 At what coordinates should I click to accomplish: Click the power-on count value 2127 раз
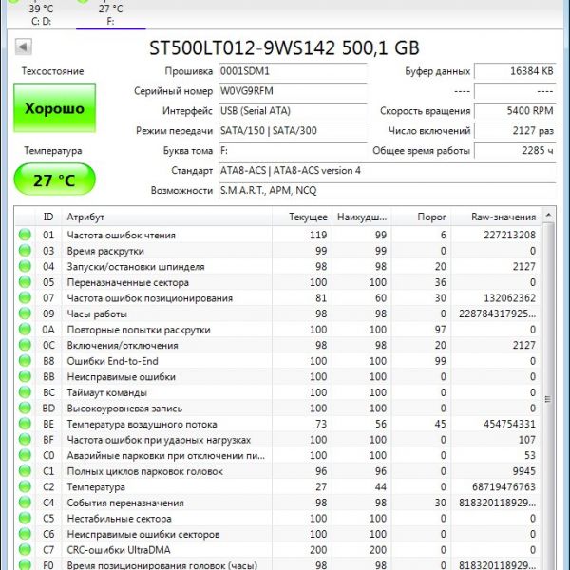(x=515, y=131)
